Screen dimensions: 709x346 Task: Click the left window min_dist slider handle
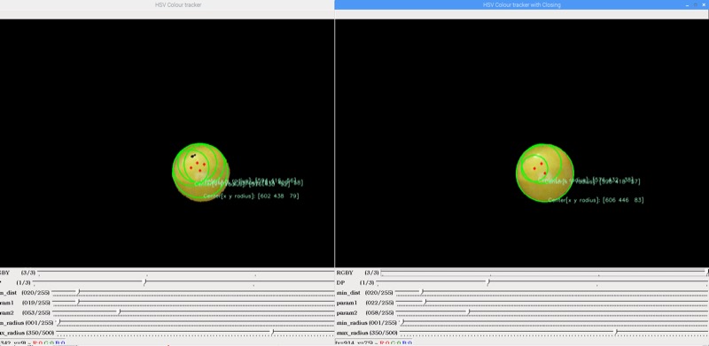coord(78,292)
